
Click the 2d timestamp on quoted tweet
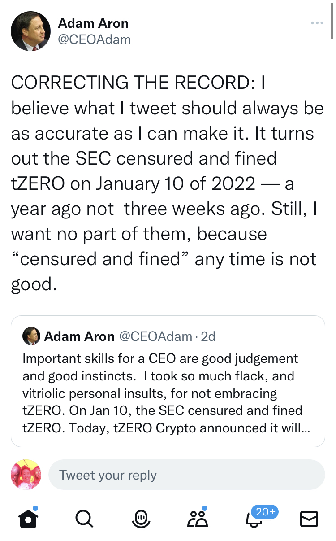coord(208,336)
